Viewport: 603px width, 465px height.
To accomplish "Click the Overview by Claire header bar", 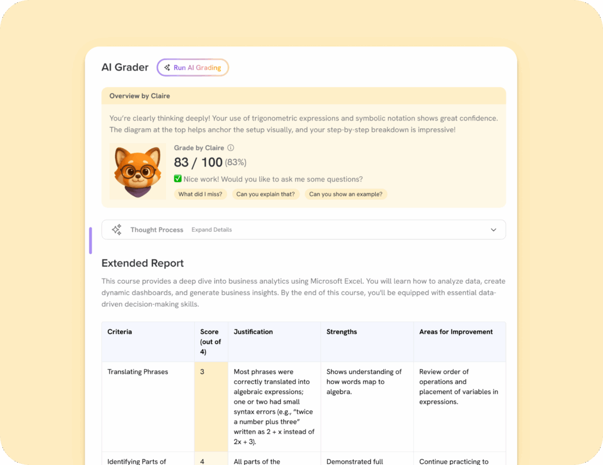I will tap(303, 96).
